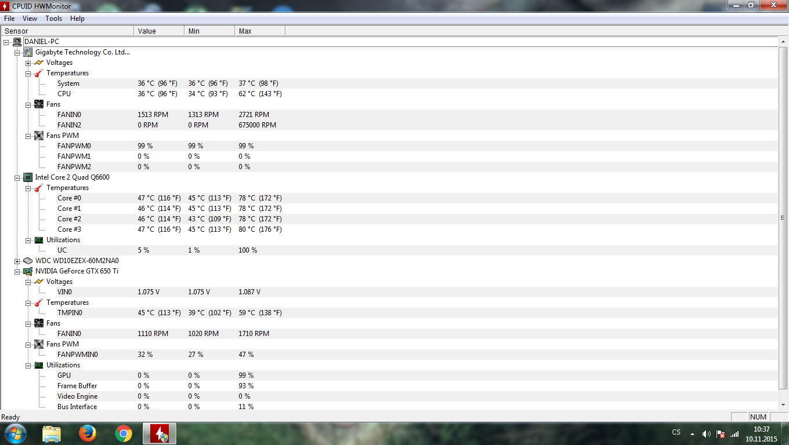Select the UC utilization row label

pyautogui.click(x=62, y=250)
